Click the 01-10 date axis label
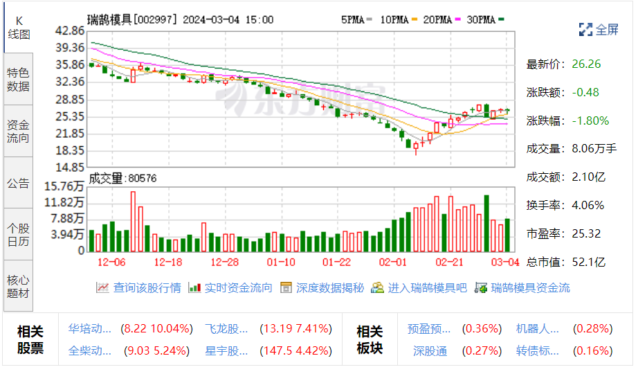The width and height of the screenshot is (638, 374). [281, 262]
